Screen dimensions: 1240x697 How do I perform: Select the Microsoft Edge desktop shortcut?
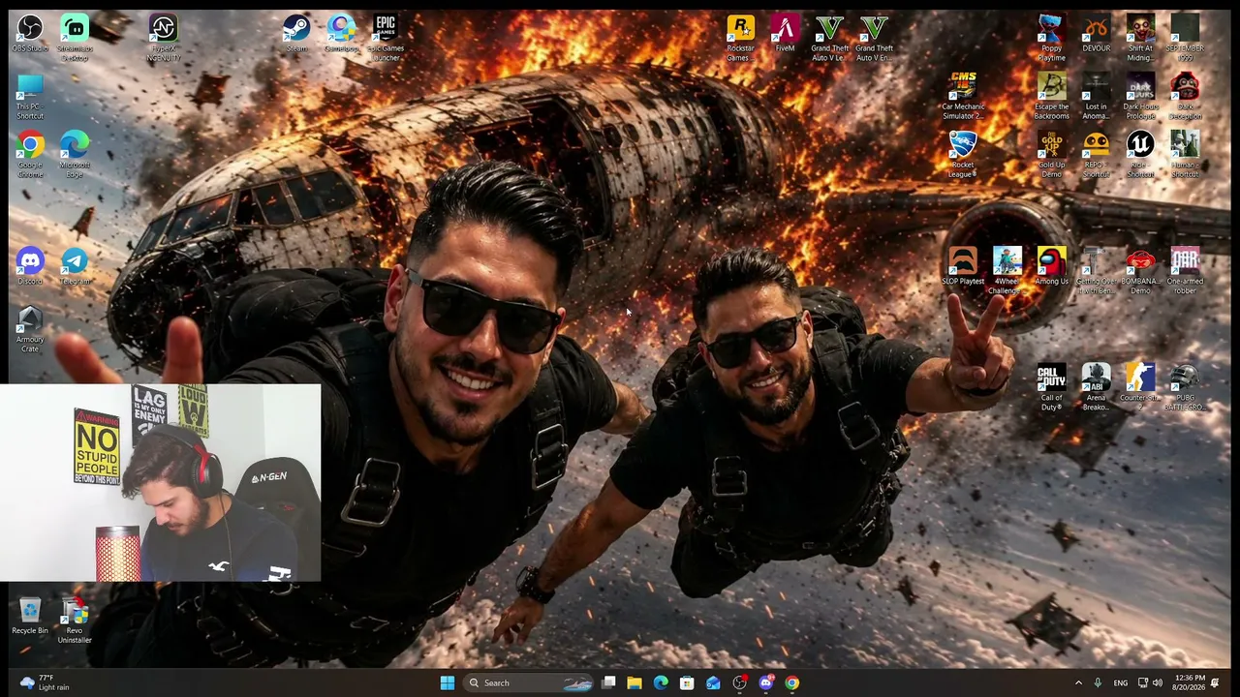75,155
